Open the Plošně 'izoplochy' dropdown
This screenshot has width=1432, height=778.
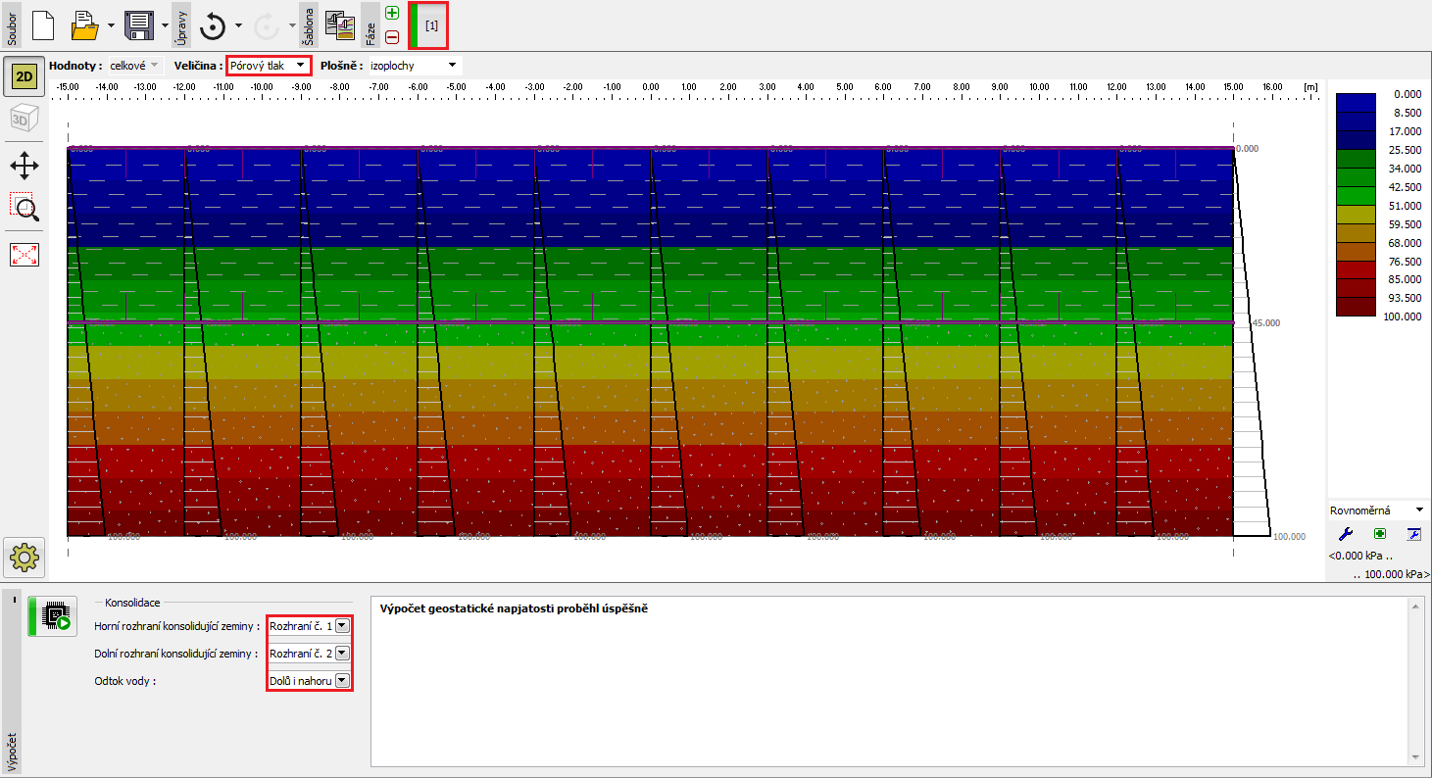coord(415,66)
